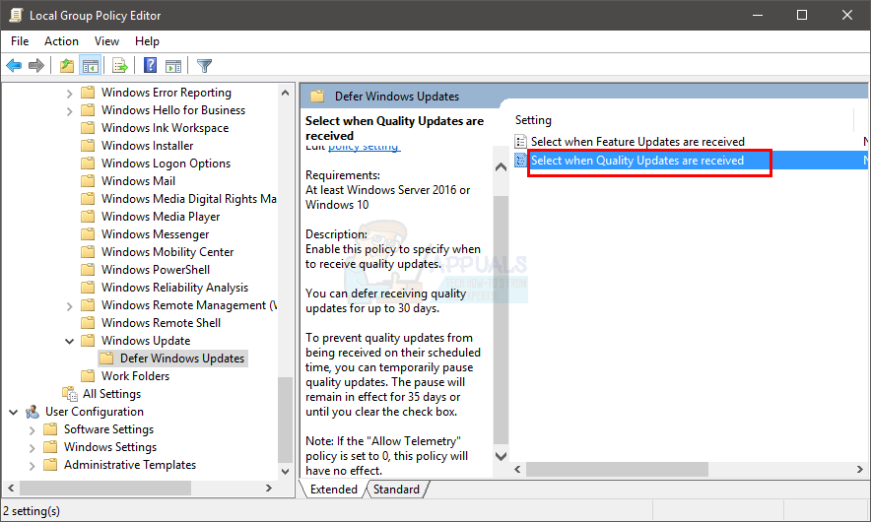The width and height of the screenshot is (871, 522).
Task: Click folder icon next to Work Folders
Action: [88, 376]
